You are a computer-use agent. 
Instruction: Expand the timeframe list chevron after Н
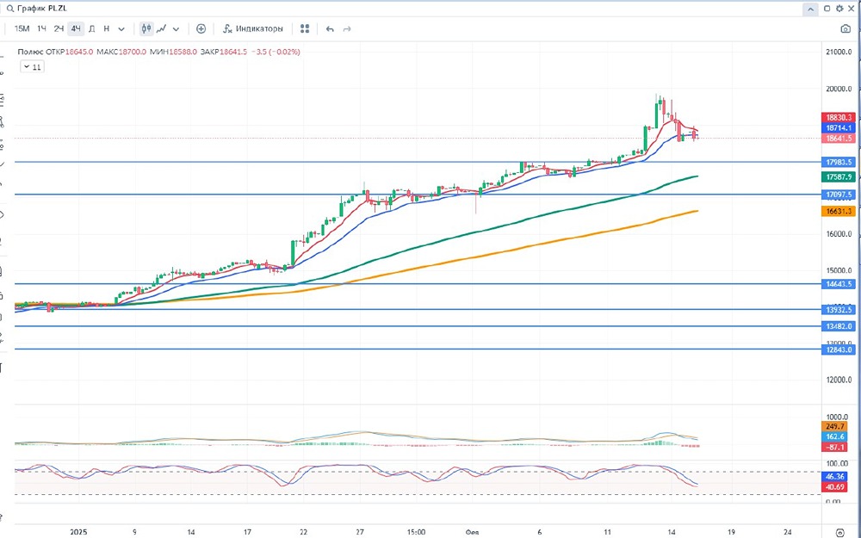[121, 28]
